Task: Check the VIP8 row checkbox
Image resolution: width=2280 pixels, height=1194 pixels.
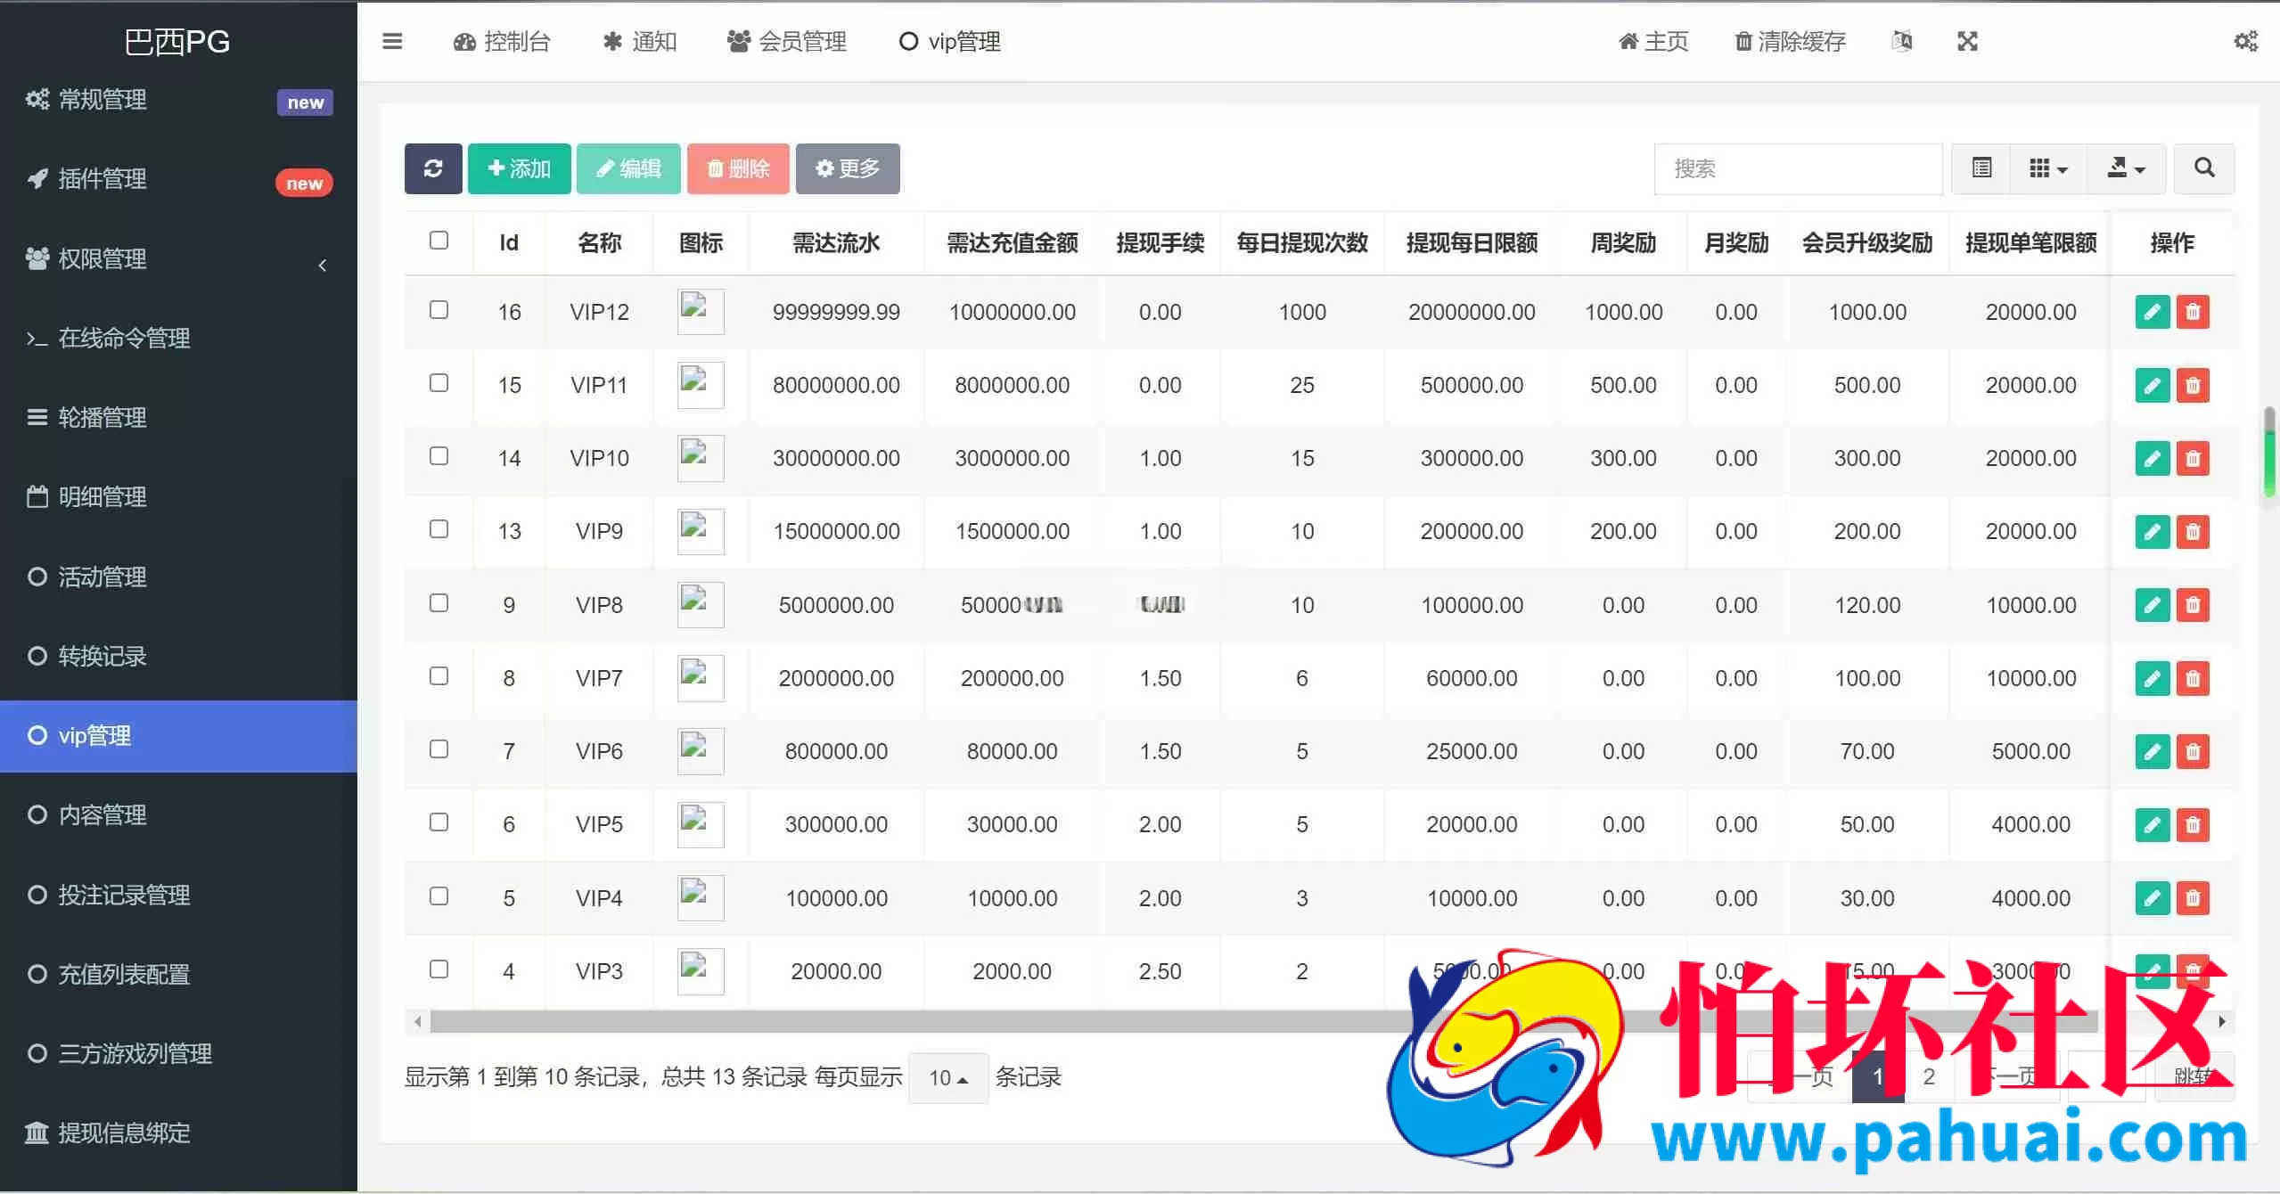Action: pos(439,603)
